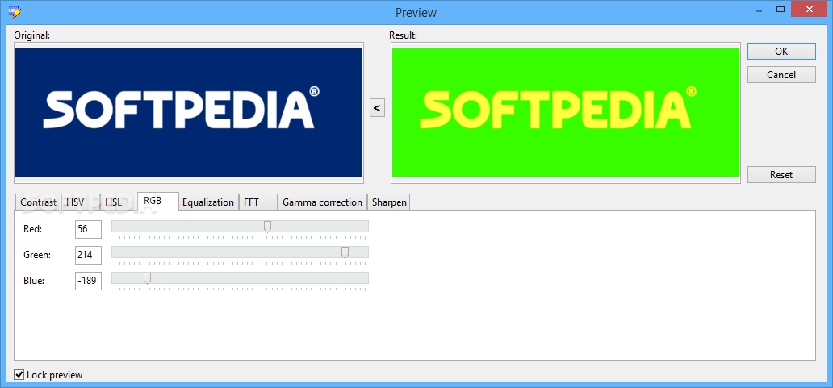Screen dimensions: 833x388
Task: Switch to the Contrast tab
Action: pos(38,202)
